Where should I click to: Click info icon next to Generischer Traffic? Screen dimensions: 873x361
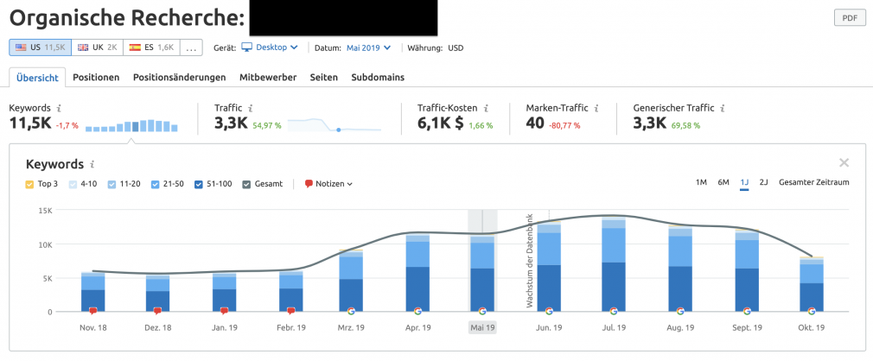coord(722,109)
